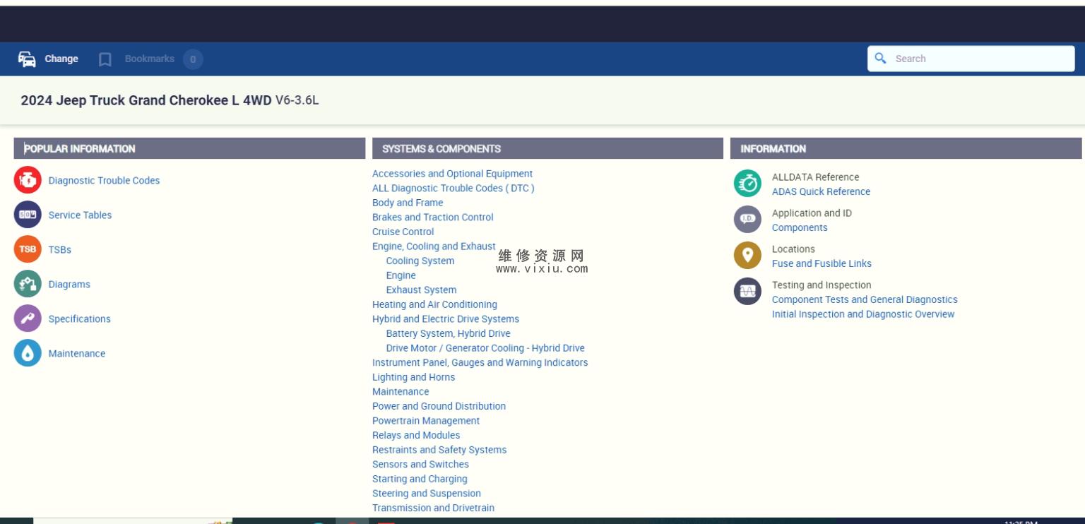Open the Service Tables link
Viewport: 1085px width, 524px height.
80,215
